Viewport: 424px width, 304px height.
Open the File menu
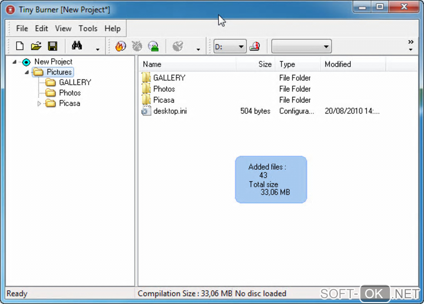[22, 28]
